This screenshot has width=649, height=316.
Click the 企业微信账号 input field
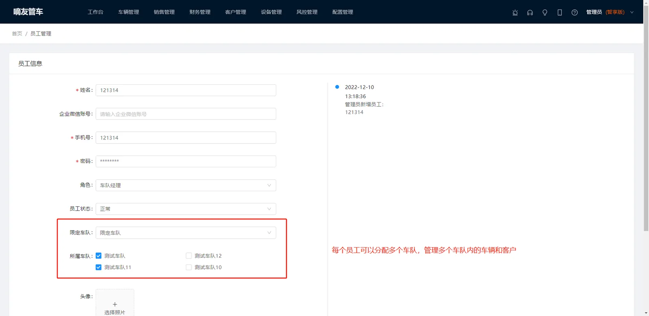(186, 114)
